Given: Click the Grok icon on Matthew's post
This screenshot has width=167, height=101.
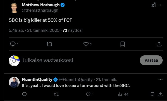Looking at the screenshot, I should (x=153, y=5).
